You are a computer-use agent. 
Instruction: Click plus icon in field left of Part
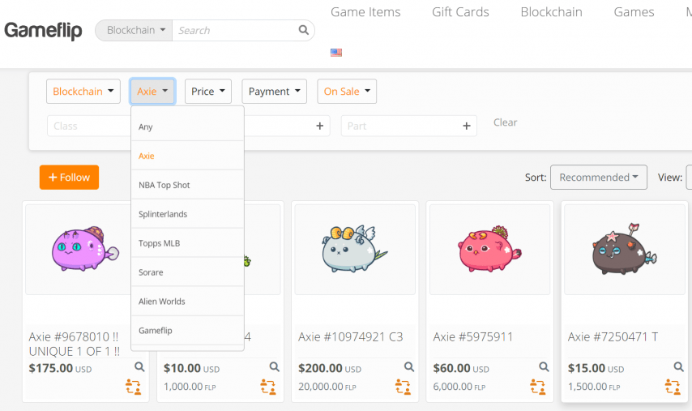click(320, 126)
